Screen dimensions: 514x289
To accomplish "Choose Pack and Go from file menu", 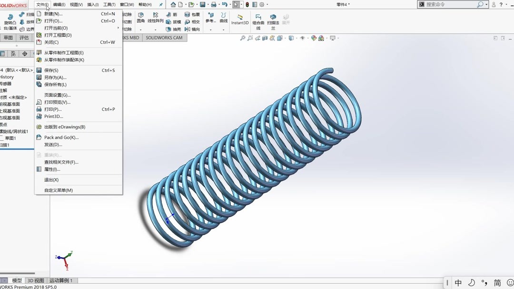I will click(x=62, y=137).
